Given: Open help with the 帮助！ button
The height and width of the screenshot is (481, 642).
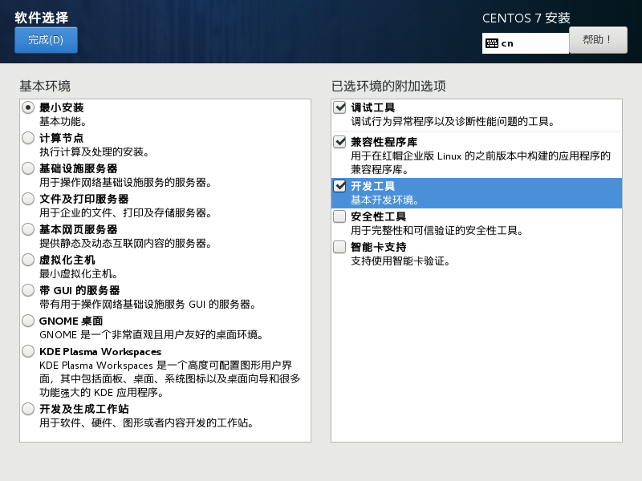Looking at the screenshot, I should (598, 40).
